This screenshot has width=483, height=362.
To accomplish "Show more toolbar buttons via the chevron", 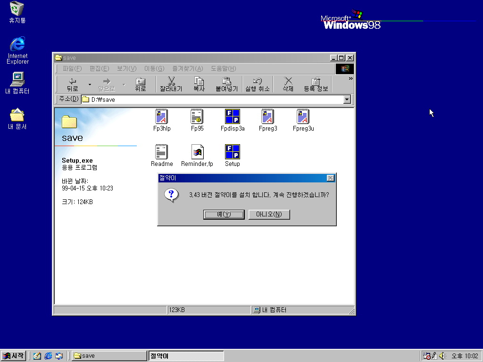I will coord(350,79).
